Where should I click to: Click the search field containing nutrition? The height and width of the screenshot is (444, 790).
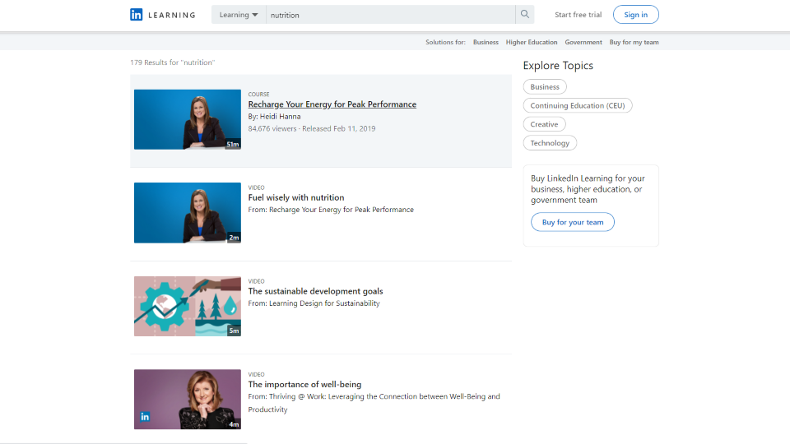tap(390, 15)
